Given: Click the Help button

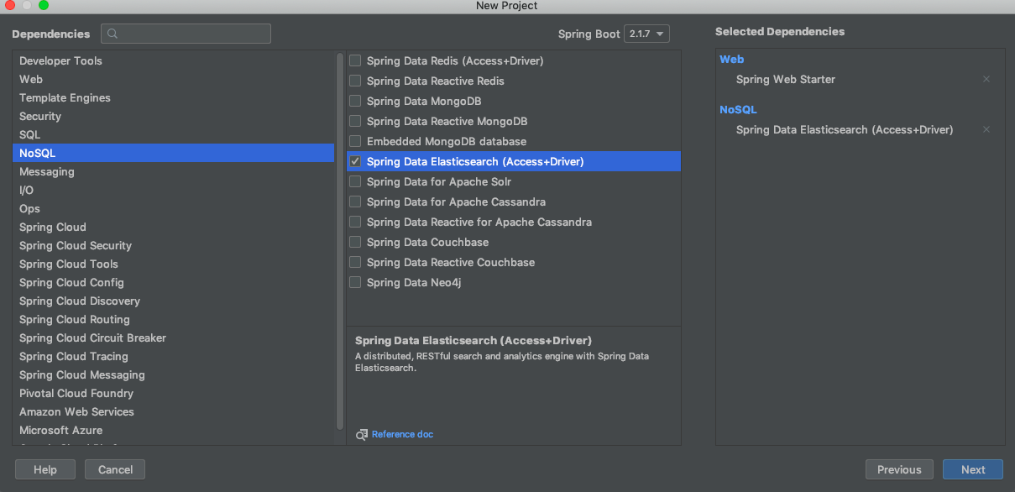Looking at the screenshot, I should [45, 469].
